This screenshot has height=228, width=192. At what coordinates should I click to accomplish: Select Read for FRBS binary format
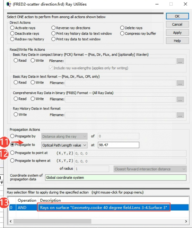20,99
